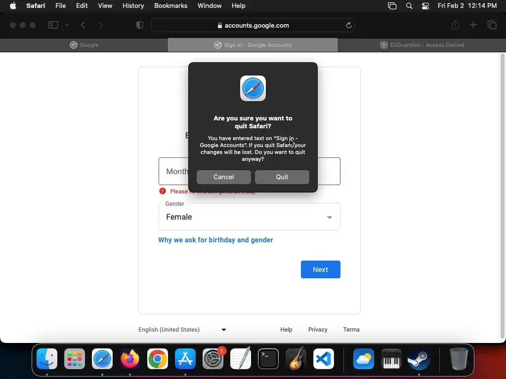The width and height of the screenshot is (506, 379).
Task: Click the blue Next button
Action: click(x=320, y=269)
